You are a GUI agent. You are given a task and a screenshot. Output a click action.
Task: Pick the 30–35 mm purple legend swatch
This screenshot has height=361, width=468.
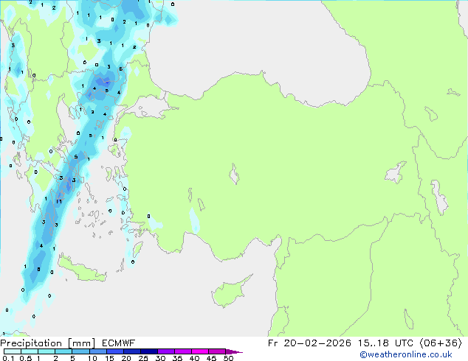[x=166, y=351]
